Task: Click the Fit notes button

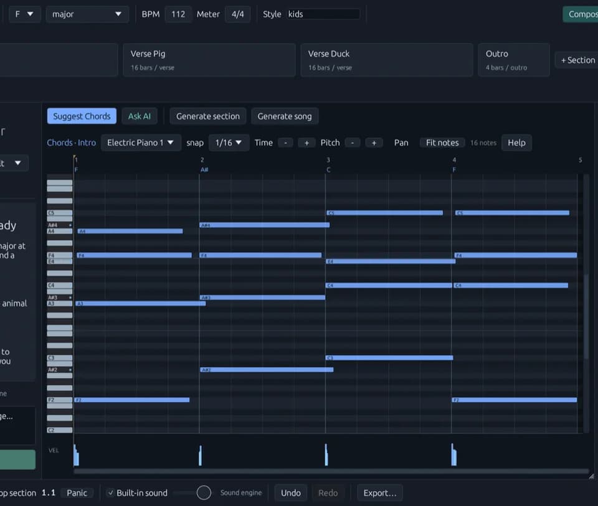Action: click(442, 143)
